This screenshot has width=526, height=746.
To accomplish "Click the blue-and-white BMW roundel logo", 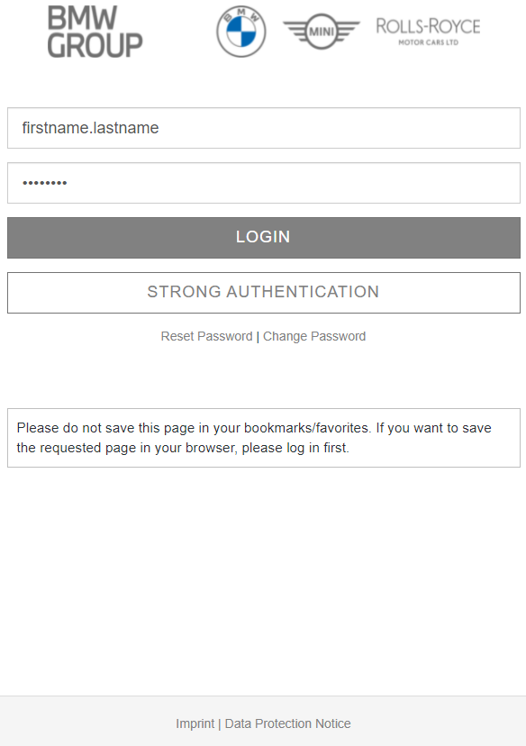I will (241, 32).
